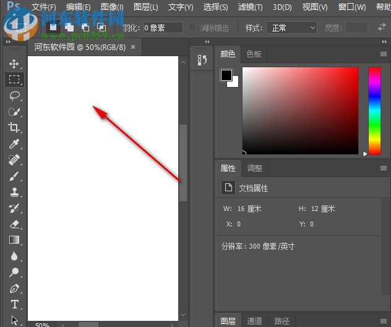Close the 河东软件园 document tab
This screenshot has height=327, width=391.
pos(133,46)
